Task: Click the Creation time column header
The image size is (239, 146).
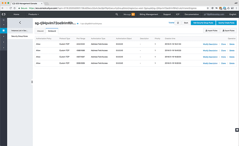Action: (x=170, y=38)
